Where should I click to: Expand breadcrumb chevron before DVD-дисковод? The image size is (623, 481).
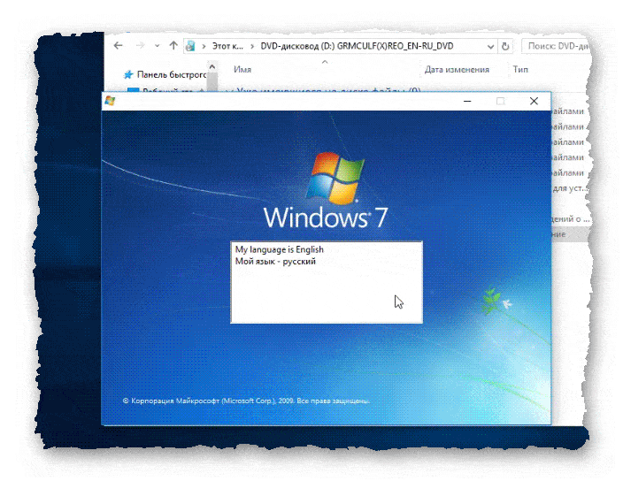pos(252,47)
